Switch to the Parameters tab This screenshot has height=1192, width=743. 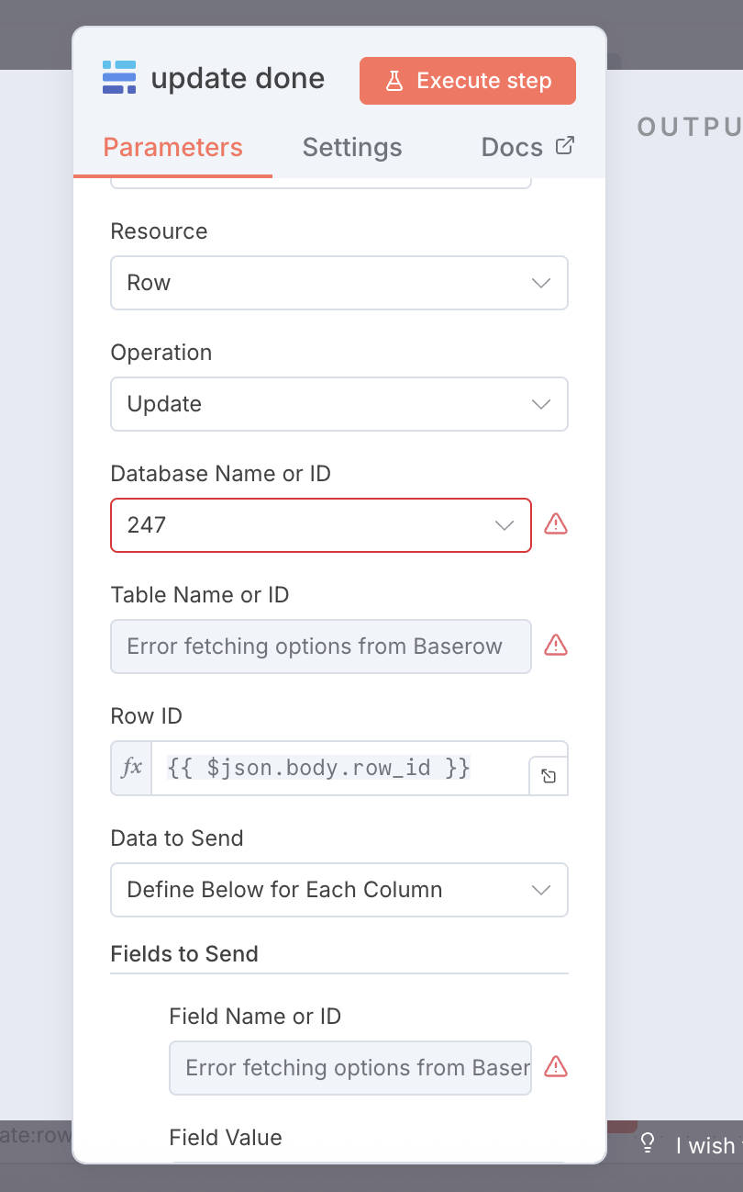[172, 147]
